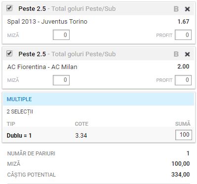
Task: Remove the AC Fiorentina - AC Milan selection
Action: coord(187,54)
